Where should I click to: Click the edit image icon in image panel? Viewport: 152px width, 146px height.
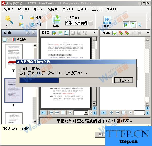point(54,33)
